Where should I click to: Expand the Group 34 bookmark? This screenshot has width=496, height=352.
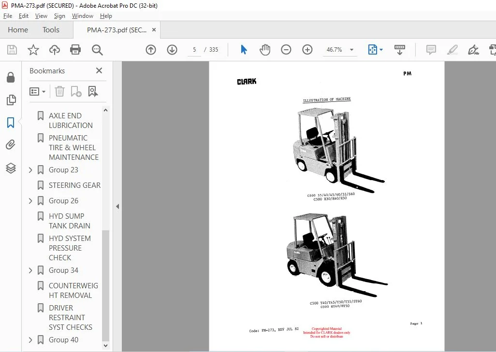[x=30, y=270]
